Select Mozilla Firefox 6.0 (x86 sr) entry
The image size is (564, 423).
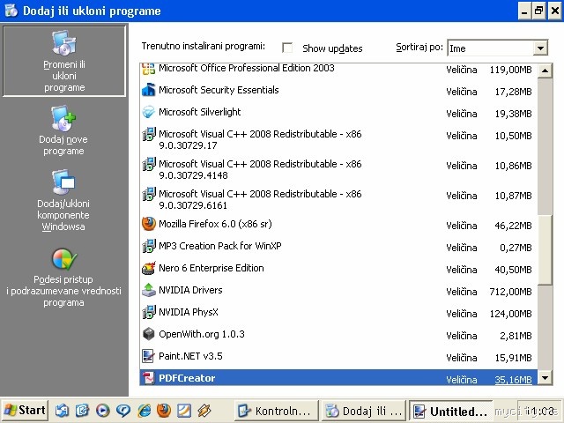coord(215,224)
